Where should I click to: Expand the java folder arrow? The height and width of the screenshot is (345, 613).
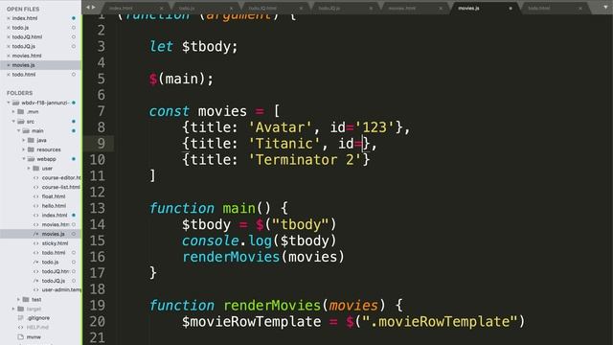23,140
